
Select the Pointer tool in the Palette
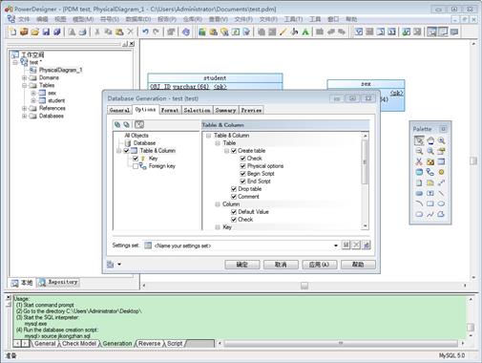pyautogui.click(x=419, y=140)
